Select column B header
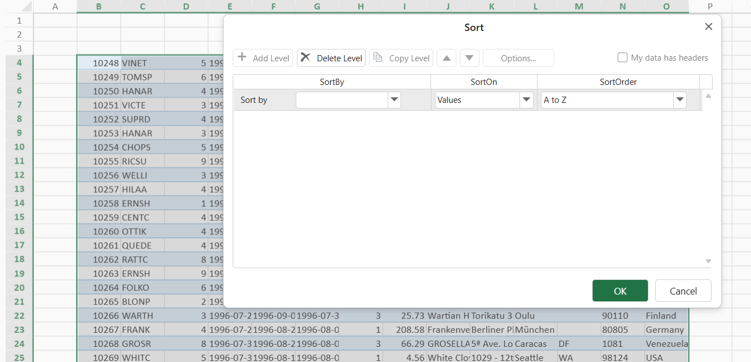Screen dimensions: 751x362 pos(99,6)
